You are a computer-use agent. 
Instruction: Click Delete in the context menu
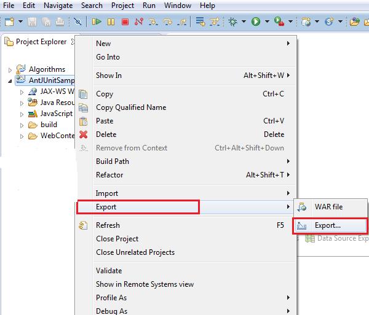point(106,134)
